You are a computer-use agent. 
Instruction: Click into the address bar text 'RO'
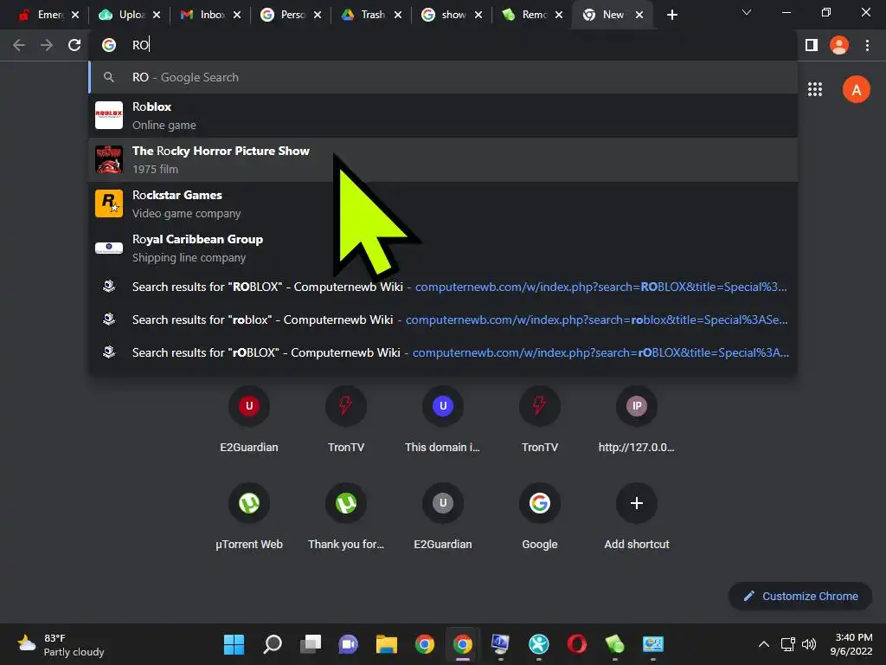(140, 45)
